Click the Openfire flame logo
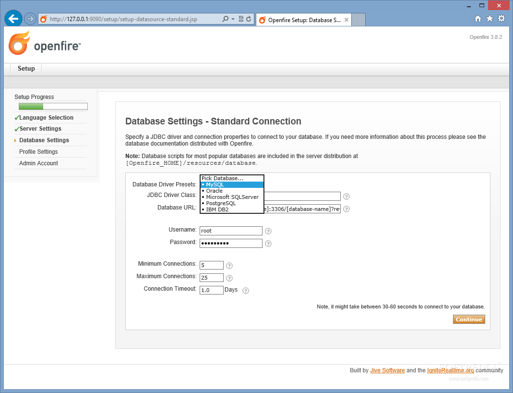Viewport: 513px width, 393px height. coord(19,43)
